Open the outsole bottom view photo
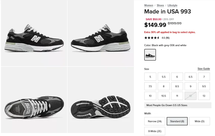This screenshot has width=215, height=136. 101,100
